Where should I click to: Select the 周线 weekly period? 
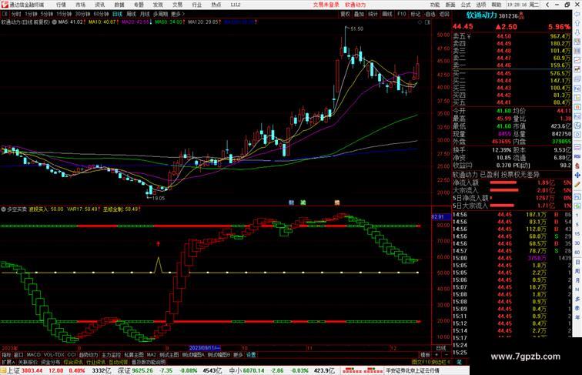131,14
